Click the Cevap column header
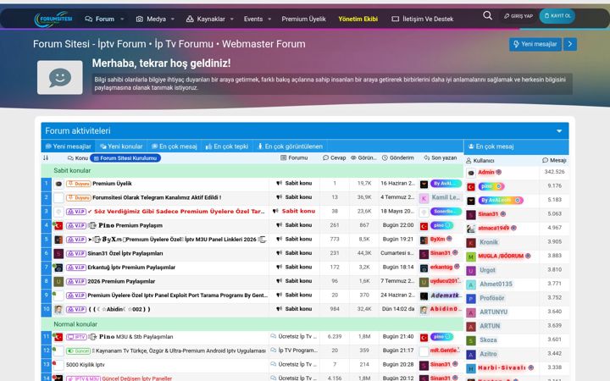Viewport: 610px width, 381px height. point(334,157)
